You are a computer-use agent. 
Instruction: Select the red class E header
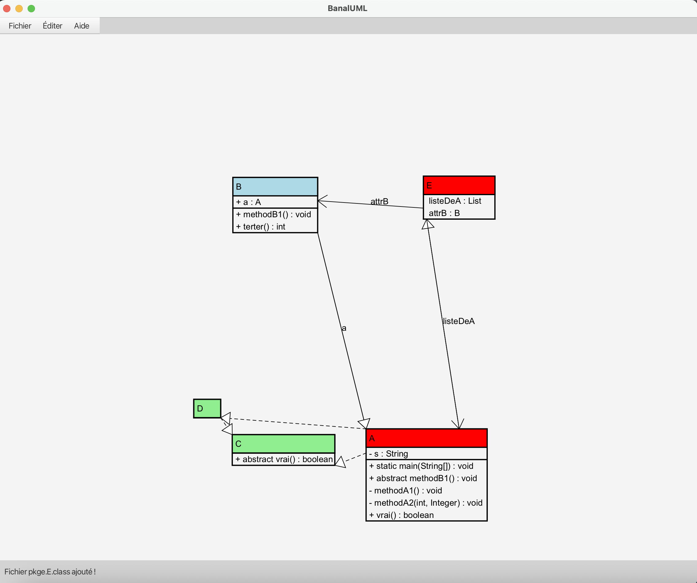[x=459, y=185]
